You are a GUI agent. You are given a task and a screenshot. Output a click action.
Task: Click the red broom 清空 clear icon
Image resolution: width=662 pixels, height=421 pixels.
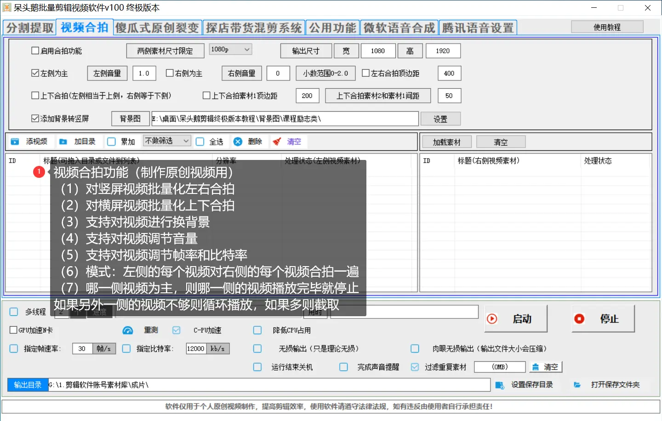276,141
